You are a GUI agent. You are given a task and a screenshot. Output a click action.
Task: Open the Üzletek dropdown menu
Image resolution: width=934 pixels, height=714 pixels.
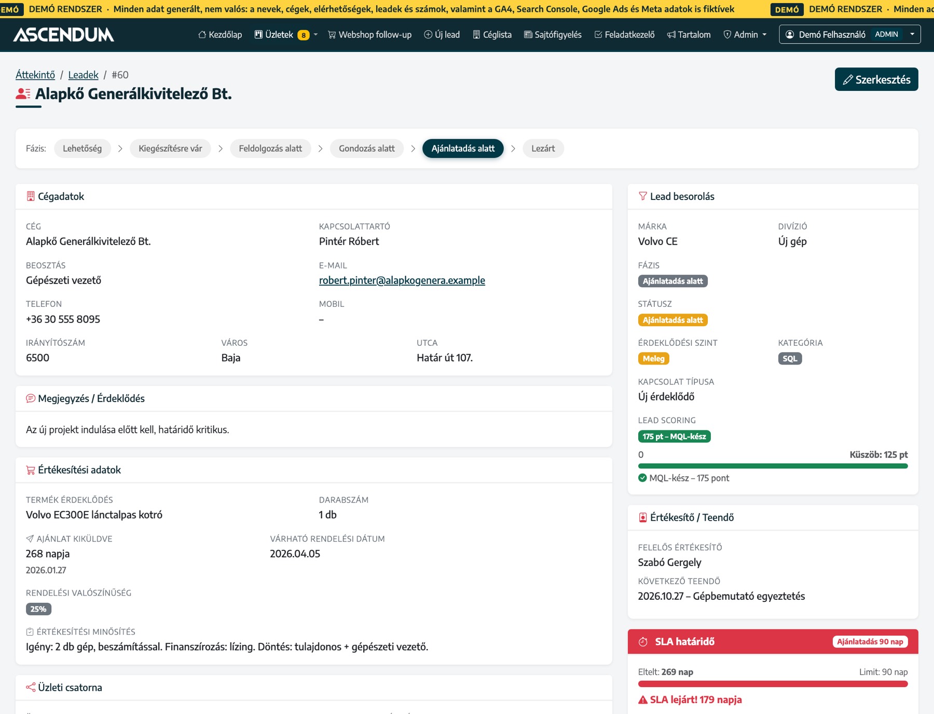coord(286,35)
